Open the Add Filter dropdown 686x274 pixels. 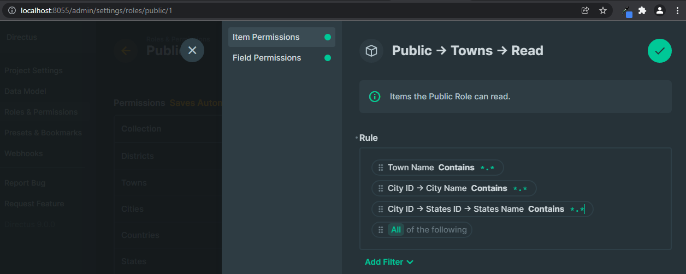(389, 262)
